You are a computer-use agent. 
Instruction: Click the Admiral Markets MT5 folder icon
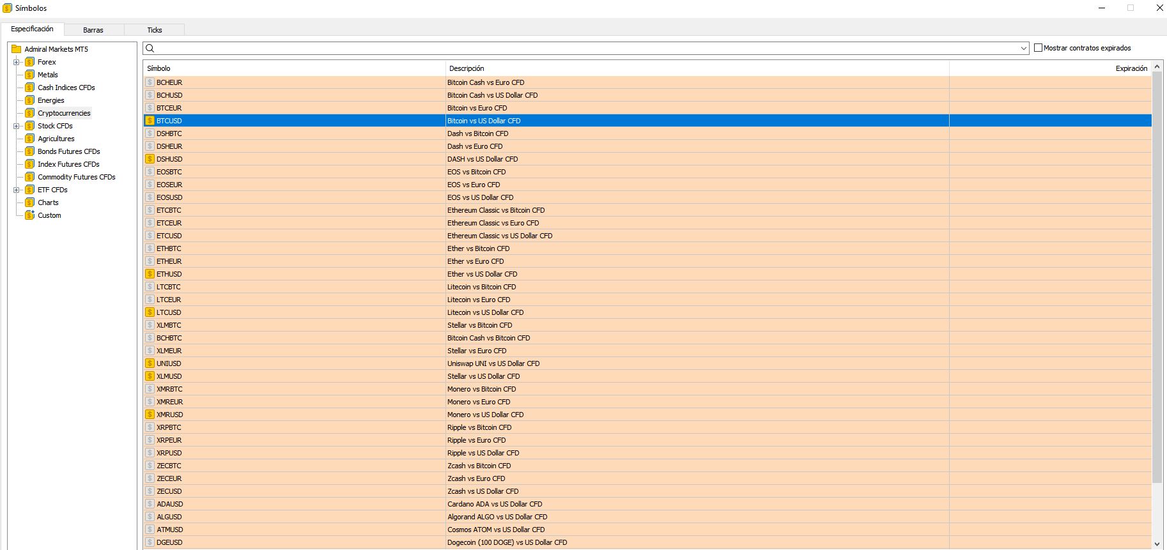pos(17,49)
